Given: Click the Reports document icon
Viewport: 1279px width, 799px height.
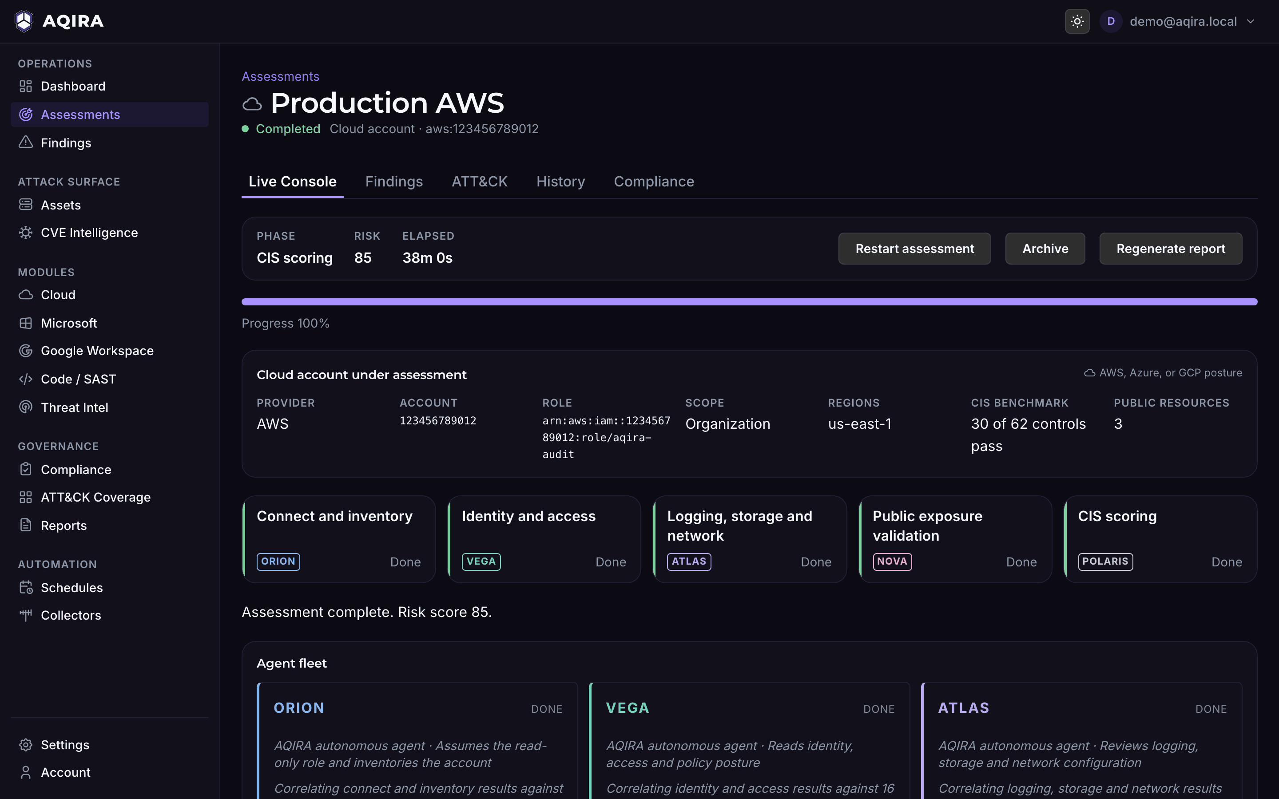Looking at the screenshot, I should tap(25, 525).
